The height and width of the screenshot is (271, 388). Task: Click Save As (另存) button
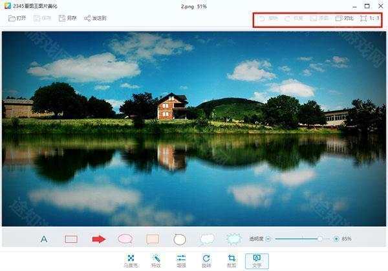(67, 18)
